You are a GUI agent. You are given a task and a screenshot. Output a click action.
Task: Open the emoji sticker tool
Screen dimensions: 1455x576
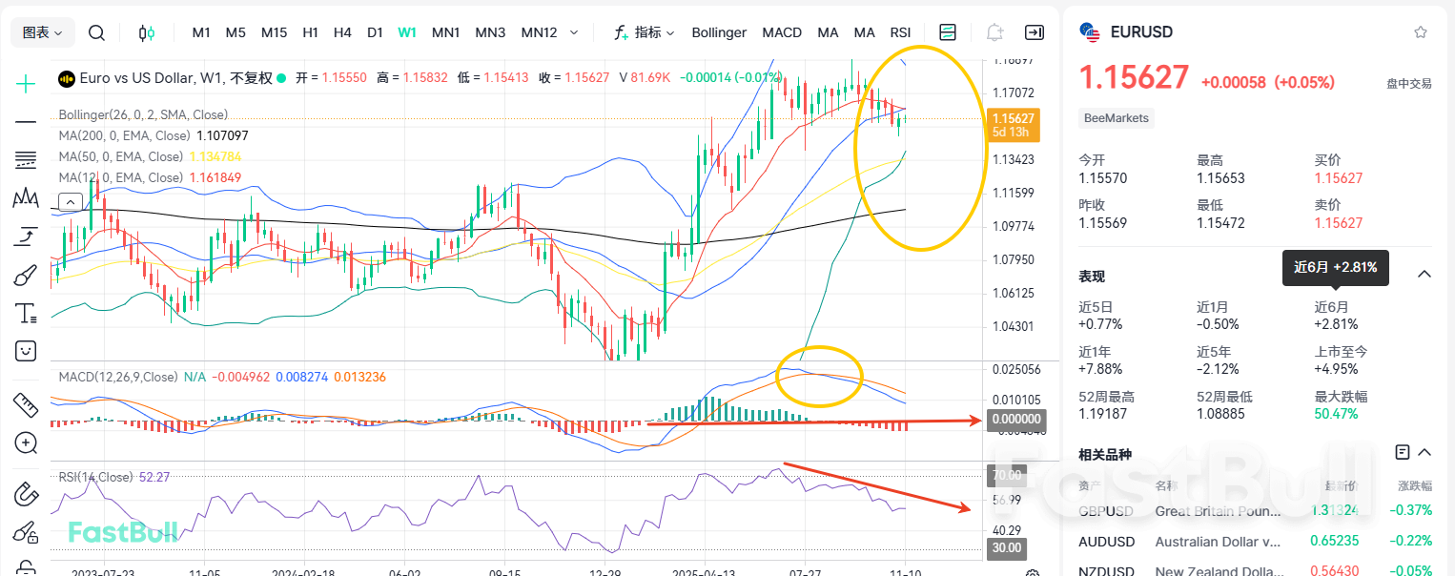tap(25, 350)
